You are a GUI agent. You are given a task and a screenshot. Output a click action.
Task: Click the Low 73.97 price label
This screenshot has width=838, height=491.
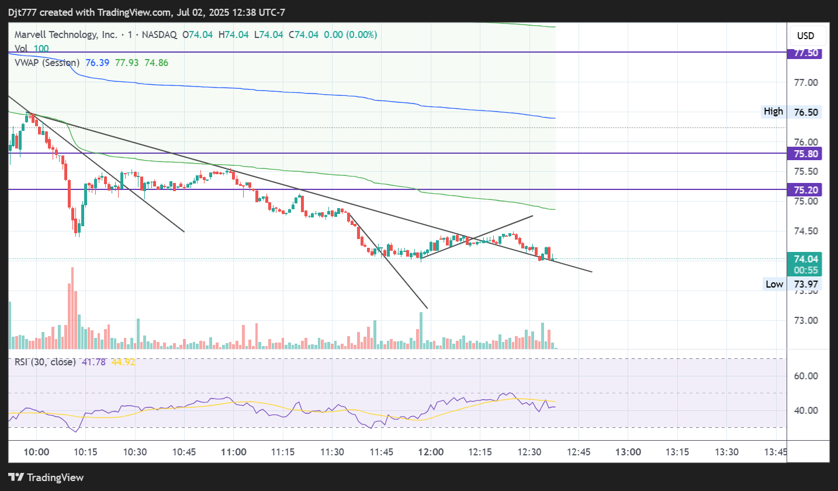pos(792,284)
